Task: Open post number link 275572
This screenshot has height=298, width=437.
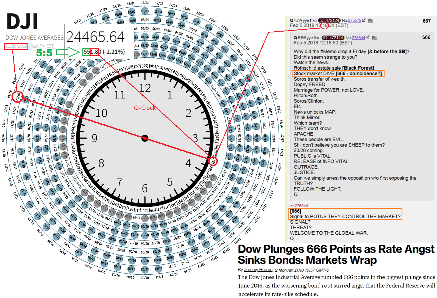Action: click(x=355, y=20)
